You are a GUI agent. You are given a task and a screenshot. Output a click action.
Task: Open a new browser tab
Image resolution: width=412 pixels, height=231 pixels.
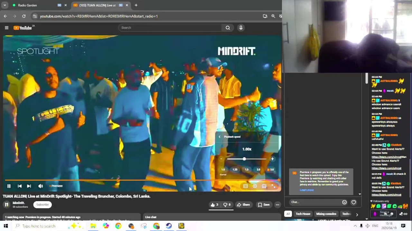pyautogui.click(x=136, y=5)
